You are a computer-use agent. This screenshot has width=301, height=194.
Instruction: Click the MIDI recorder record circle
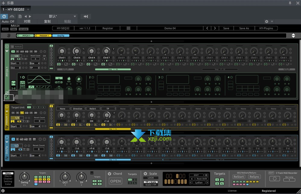(275, 179)
